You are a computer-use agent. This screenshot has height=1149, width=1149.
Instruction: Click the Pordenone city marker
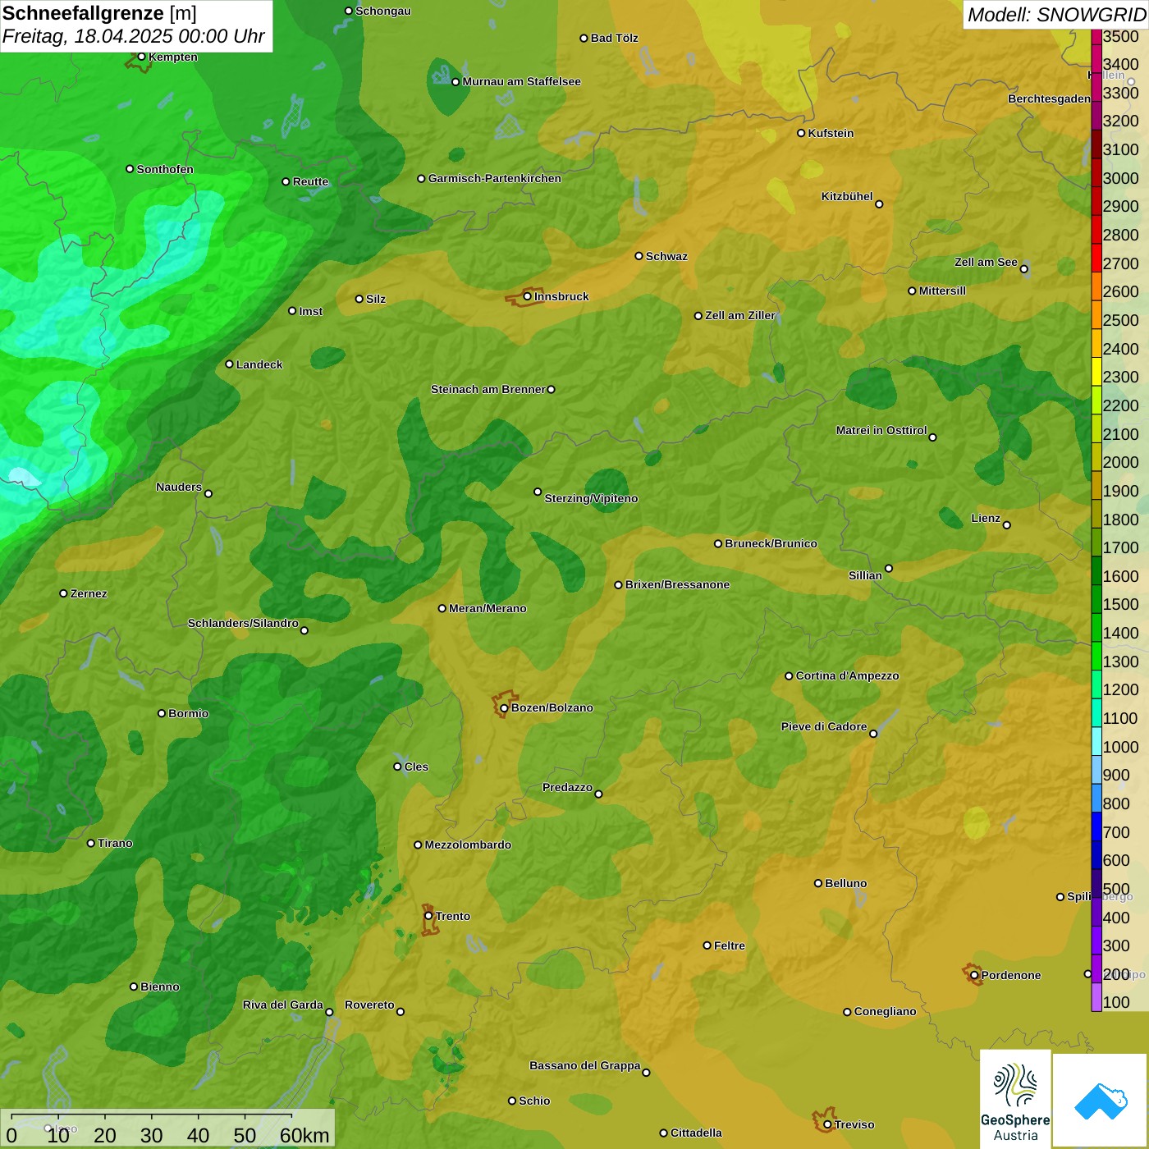[974, 975]
